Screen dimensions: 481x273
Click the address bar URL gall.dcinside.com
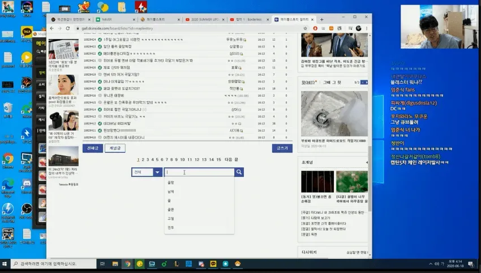(117, 28)
